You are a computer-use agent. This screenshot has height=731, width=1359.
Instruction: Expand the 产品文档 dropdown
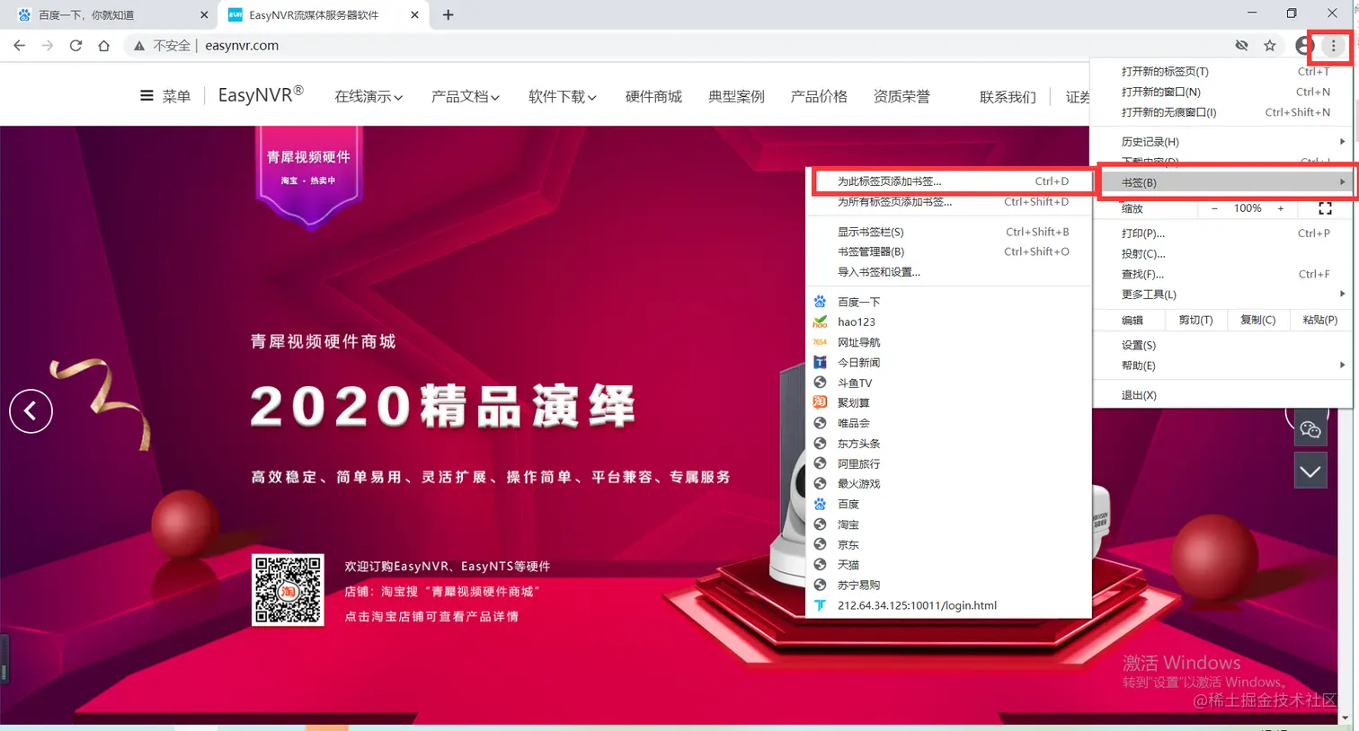(x=466, y=96)
